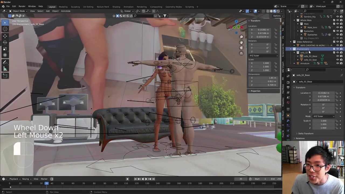
Task: Click the zoom magnifier gizmo in viewport
Action: pyautogui.click(x=241, y=37)
